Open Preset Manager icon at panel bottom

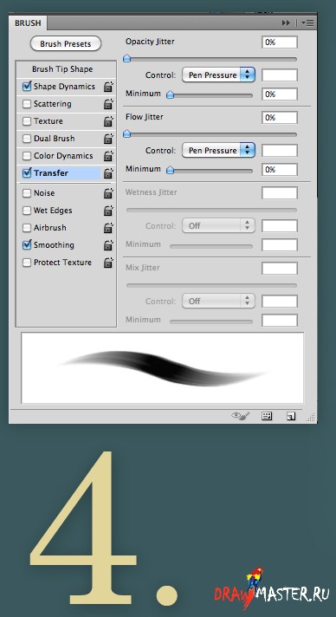[267, 416]
